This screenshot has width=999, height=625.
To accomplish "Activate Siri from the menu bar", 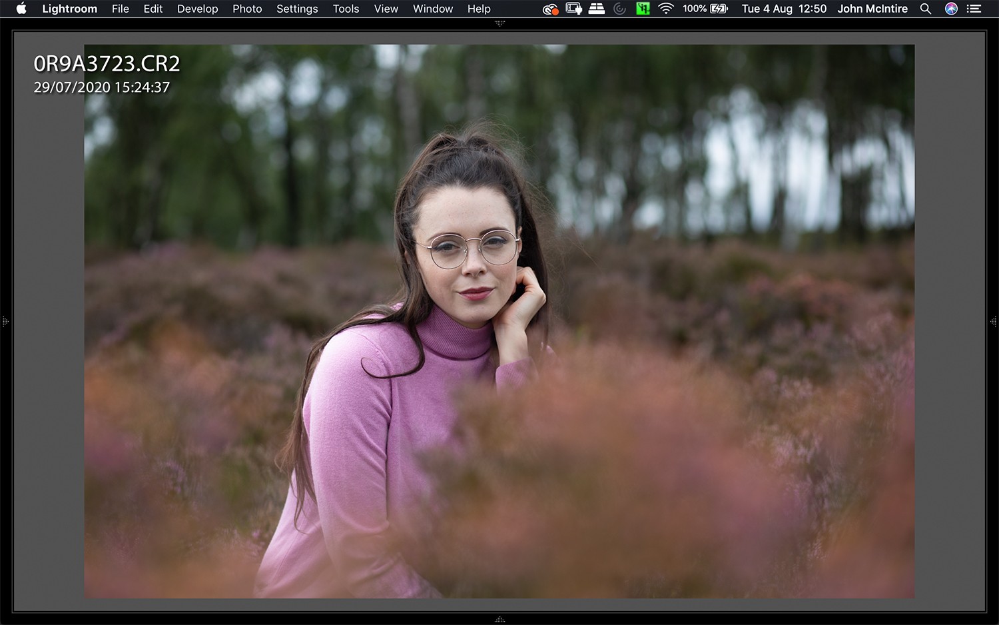I will tap(950, 9).
